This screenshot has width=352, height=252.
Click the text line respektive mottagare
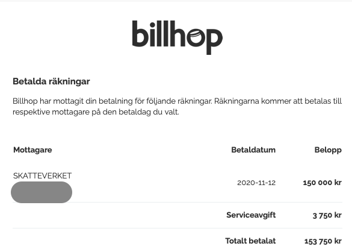[96, 112]
